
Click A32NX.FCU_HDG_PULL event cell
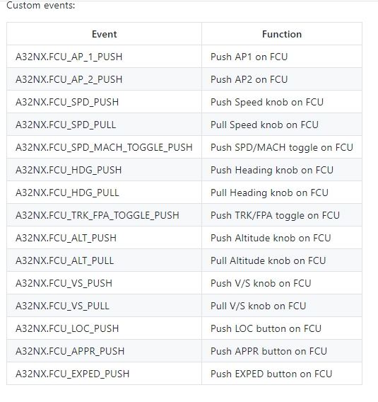[104, 193]
